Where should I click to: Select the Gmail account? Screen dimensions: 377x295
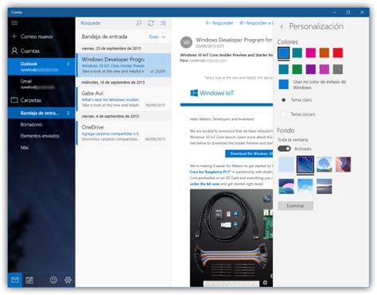pos(41,83)
